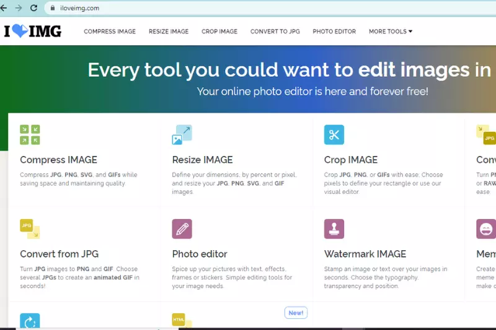Viewport: 496px width, 330px height.
Task: Click the New! badge
Action: 296,313
